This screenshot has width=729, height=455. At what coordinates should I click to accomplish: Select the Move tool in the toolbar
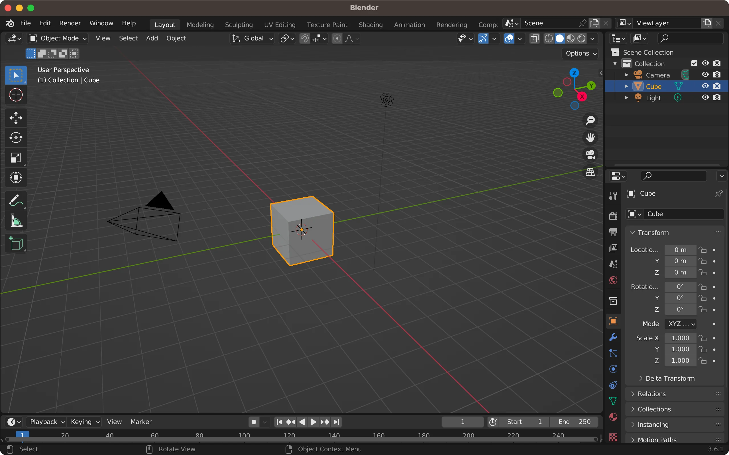pyautogui.click(x=16, y=118)
